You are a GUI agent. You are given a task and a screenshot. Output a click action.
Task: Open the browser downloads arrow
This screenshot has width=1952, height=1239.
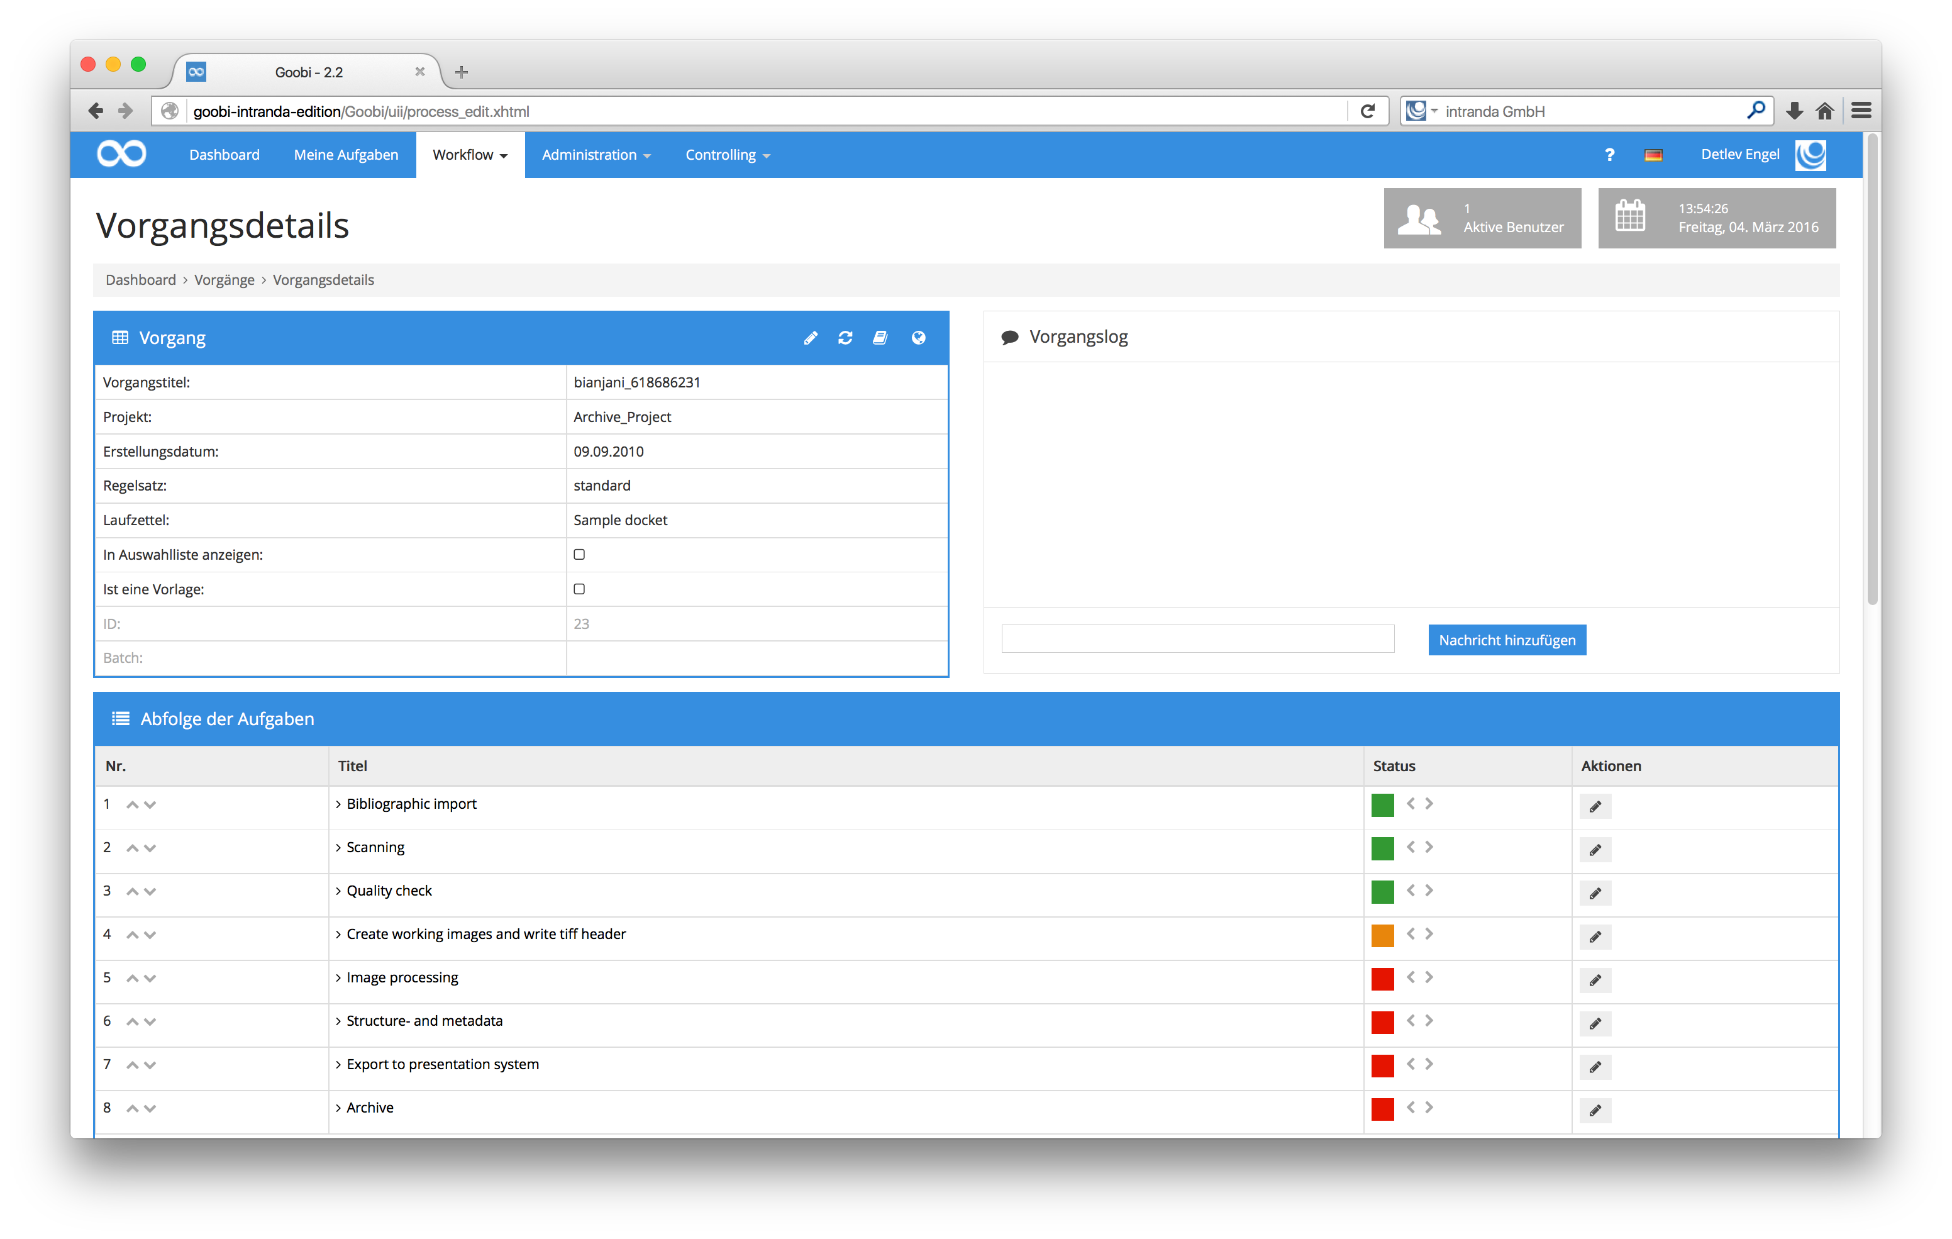(1794, 111)
